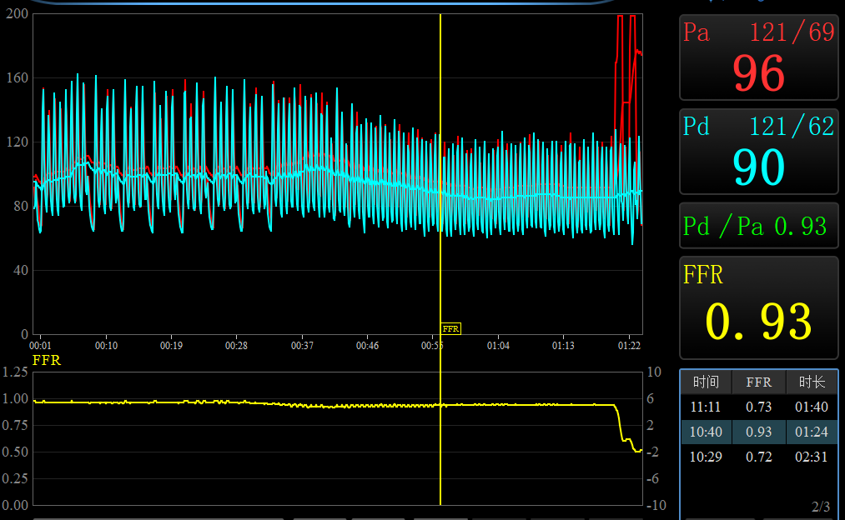Click the Pd pressure readout panel
The width and height of the screenshot is (845, 520).
[758, 152]
